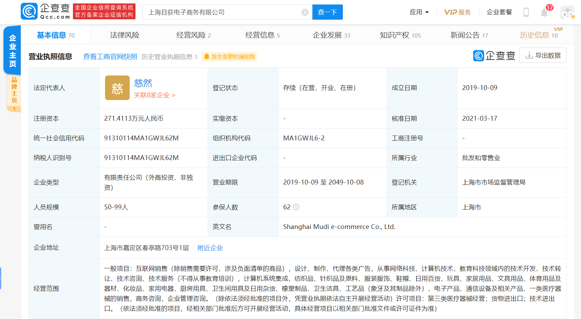Select the 成立日期 value 2019-10-09
The image size is (581, 319).
click(480, 88)
